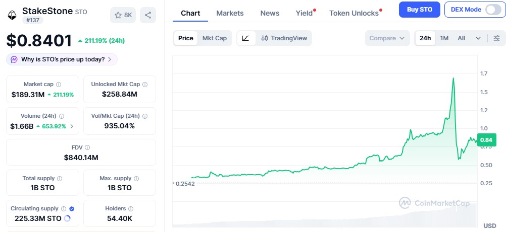The image size is (506, 232).
Task: Switch to the Chart tab
Action: pyautogui.click(x=190, y=13)
